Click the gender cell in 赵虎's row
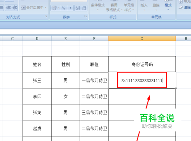The width and height of the screenshot is (191, 141). pos(66,128)
